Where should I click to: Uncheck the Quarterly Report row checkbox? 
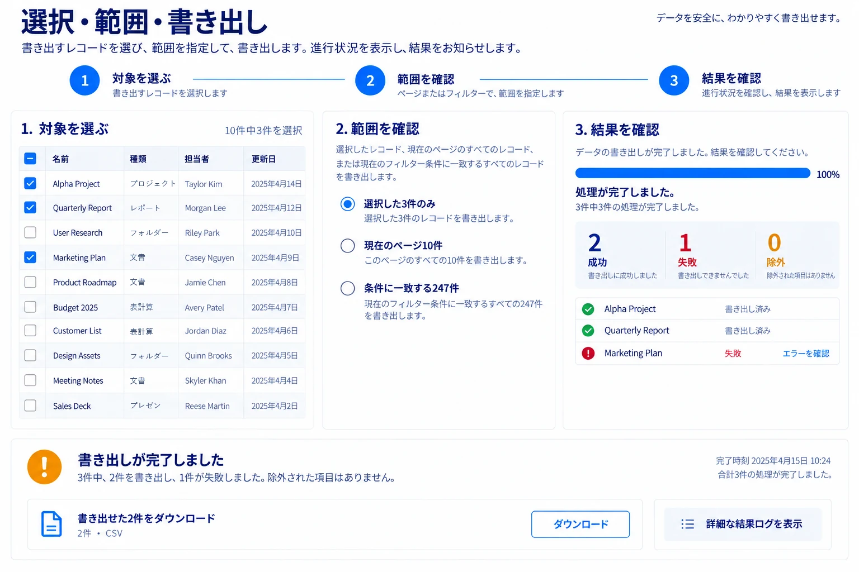[x=30, y=207]
